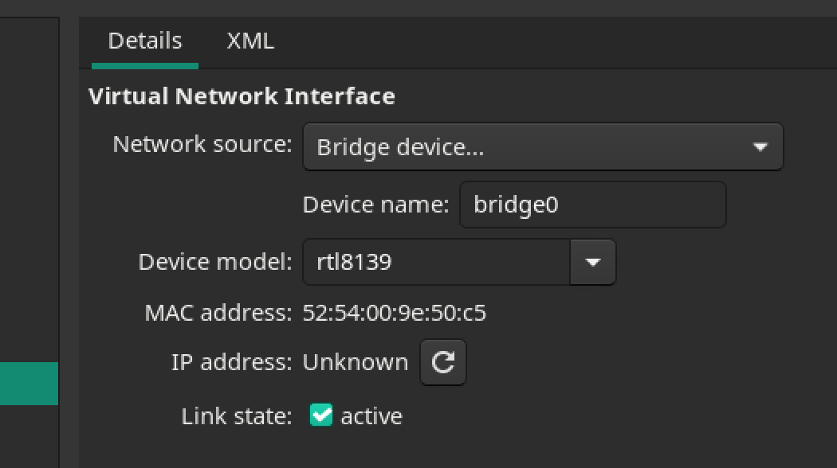Click the 'Virtual Network Interface' heading
The width and height of the screenshot is (837, 468).
[242, 96]
